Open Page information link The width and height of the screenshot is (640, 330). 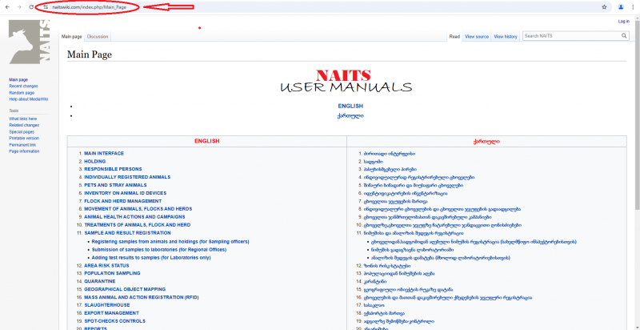coord(24,151)
